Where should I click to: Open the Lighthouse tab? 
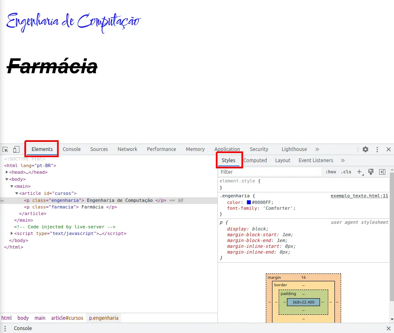294,149
